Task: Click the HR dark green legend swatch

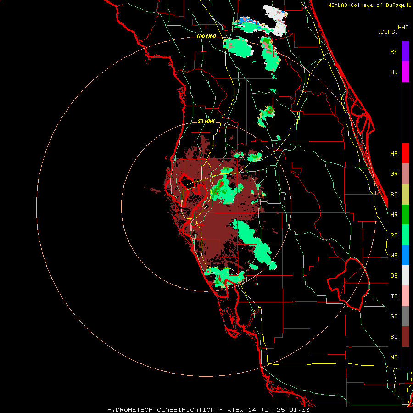Action: tap(405, 215)
